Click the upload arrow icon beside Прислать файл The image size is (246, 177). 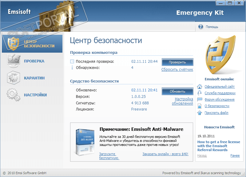click(200, 113)
